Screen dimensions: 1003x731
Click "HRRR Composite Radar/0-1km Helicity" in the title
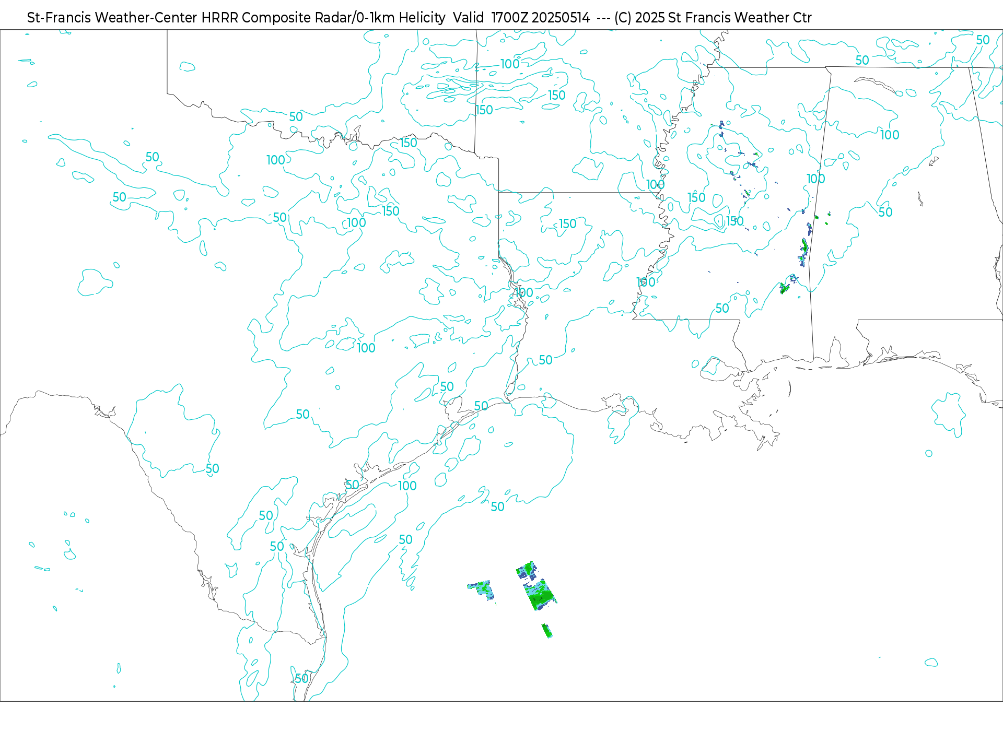point(323,18)
